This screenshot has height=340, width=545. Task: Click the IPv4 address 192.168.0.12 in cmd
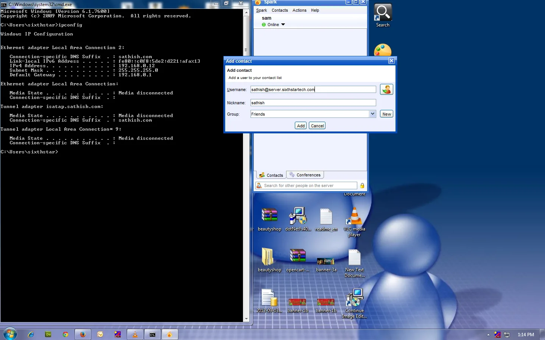coord(137,66)
